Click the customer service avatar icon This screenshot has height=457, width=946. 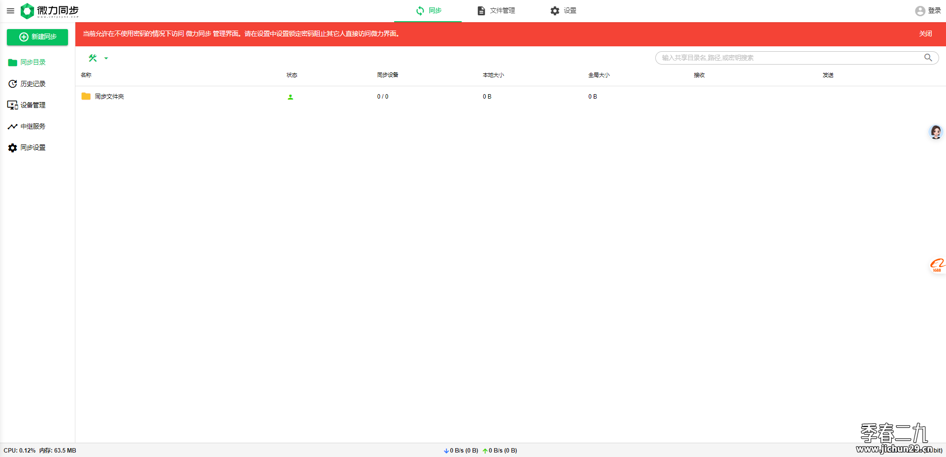coord(936,132)
